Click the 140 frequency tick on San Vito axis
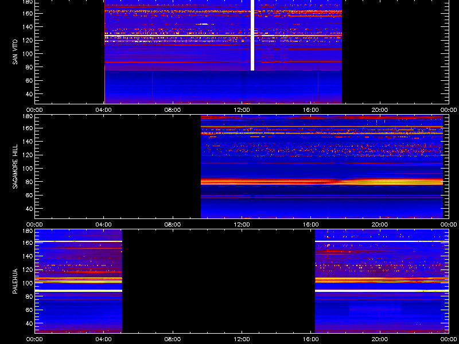Viewport: 459px width, 344px height. pyautogui.click(x=28, y=27)
